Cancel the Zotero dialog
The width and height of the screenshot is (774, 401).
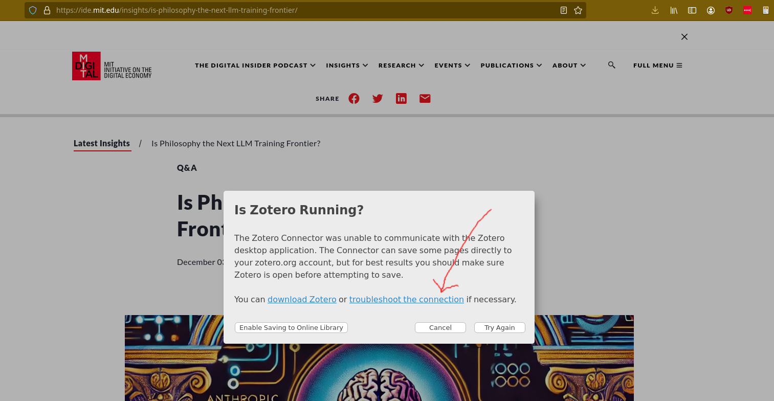(x=440, y=327)
